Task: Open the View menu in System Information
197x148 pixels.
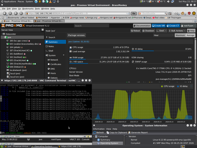Action: 108,129
